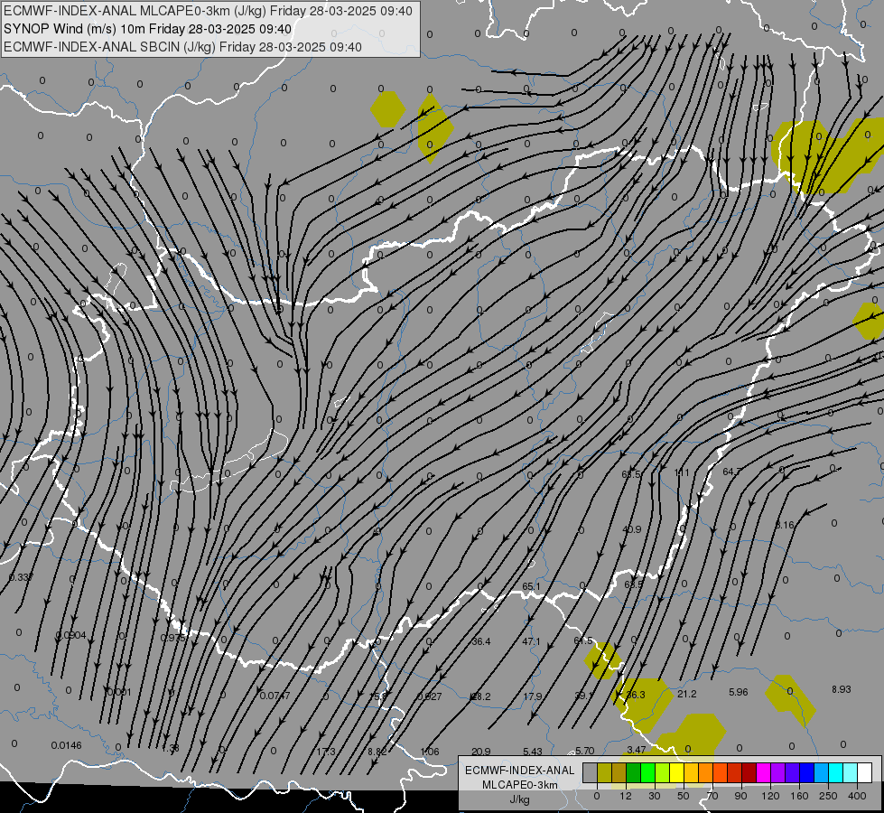Click the 17.3 grid value
This screenshot has width=884, height=813.
[326, 752]
